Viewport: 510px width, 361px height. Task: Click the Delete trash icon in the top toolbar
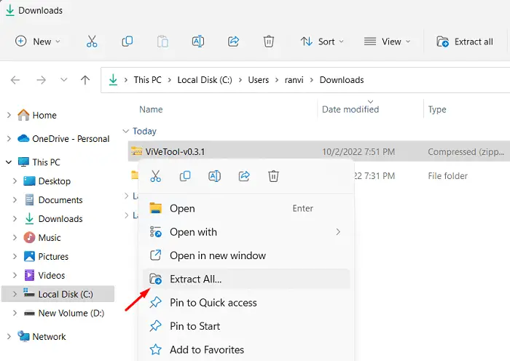269,41
